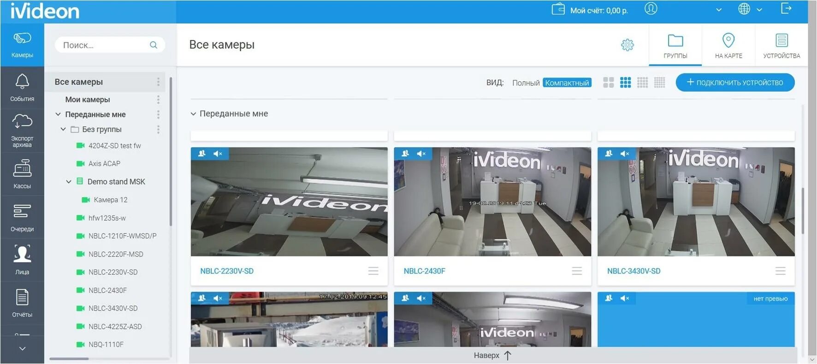This screenshot has width=817, height=364.
Task: Toggle sound on NBLC-2230V-SD preview
Action: pos(218,154)
